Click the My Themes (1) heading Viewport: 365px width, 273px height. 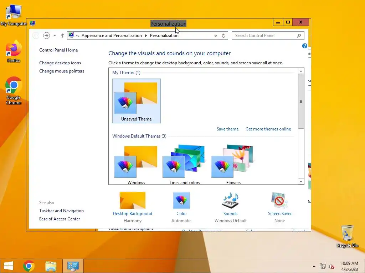coord(126,73)
